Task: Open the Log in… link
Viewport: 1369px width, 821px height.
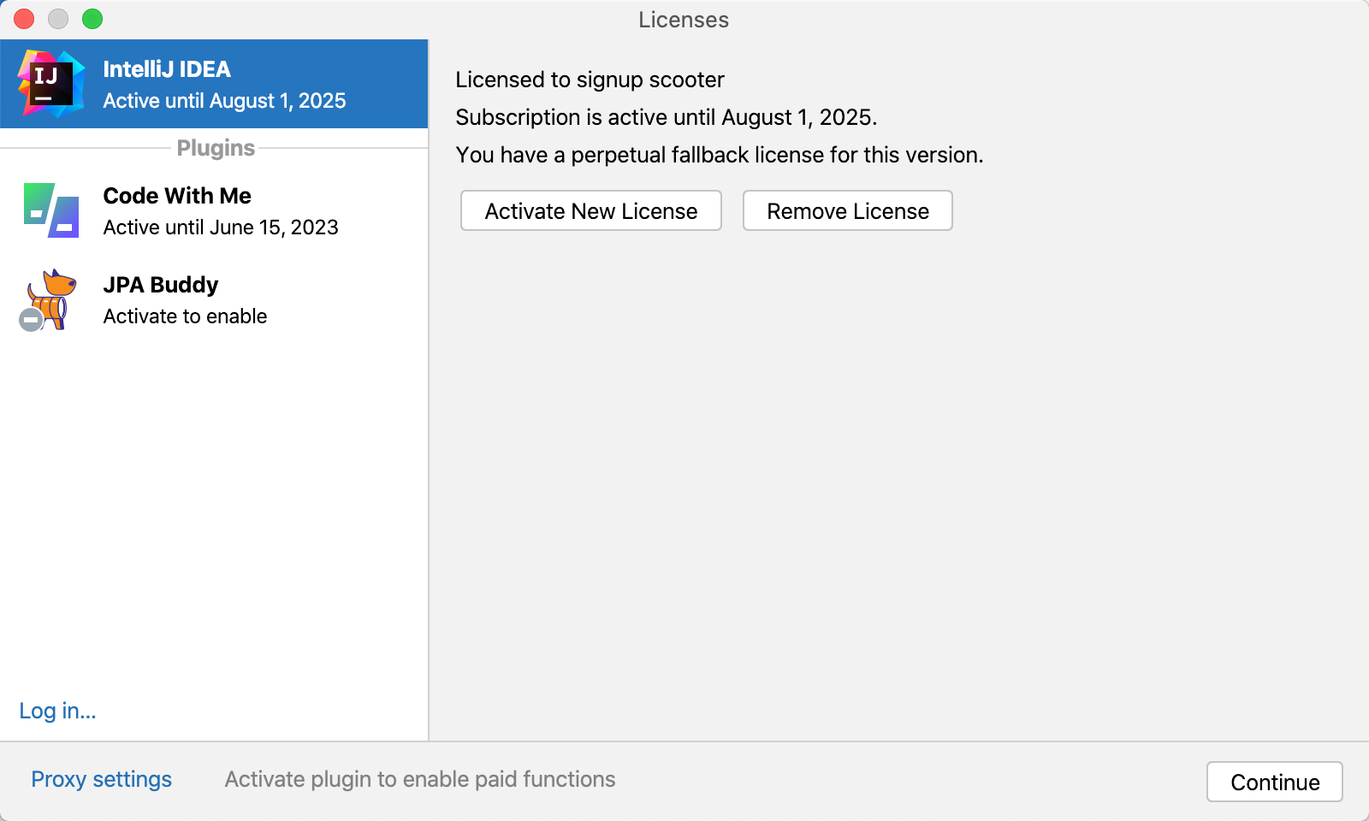Action: coord(57,711)
